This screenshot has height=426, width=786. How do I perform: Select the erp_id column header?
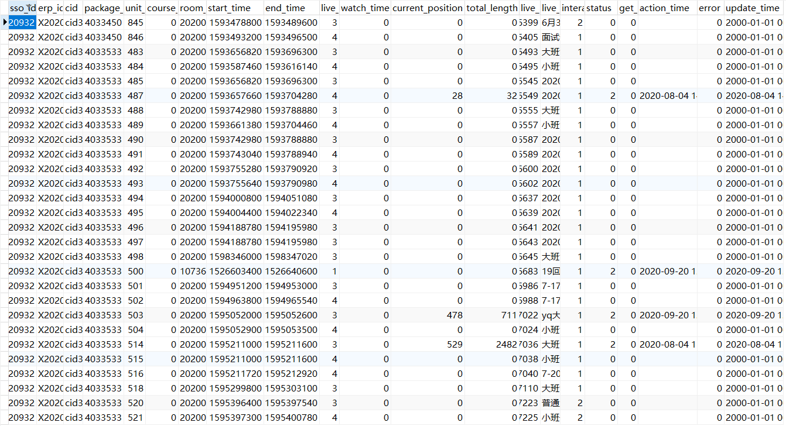pyautogui.click(x=50, y=8)
